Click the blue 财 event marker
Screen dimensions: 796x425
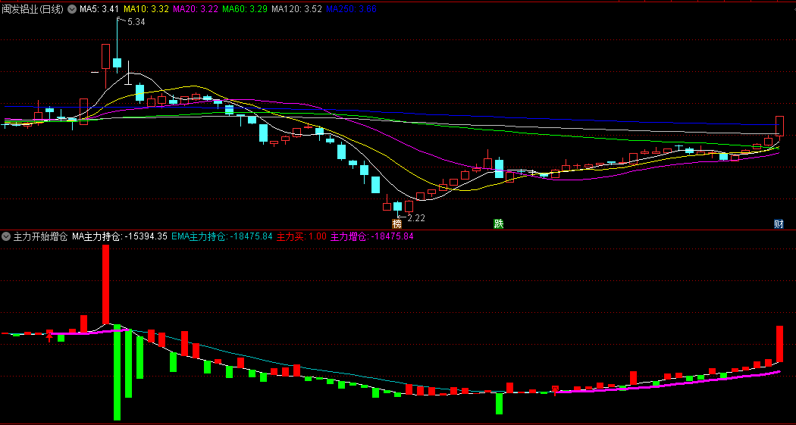(779, 223)
